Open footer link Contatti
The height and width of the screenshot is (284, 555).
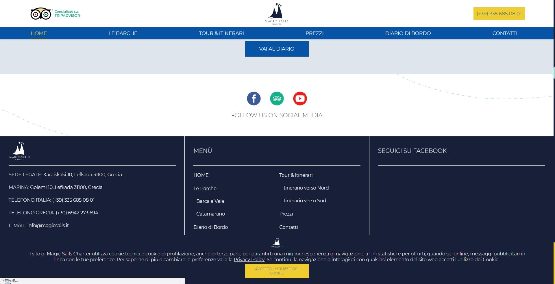288,227
